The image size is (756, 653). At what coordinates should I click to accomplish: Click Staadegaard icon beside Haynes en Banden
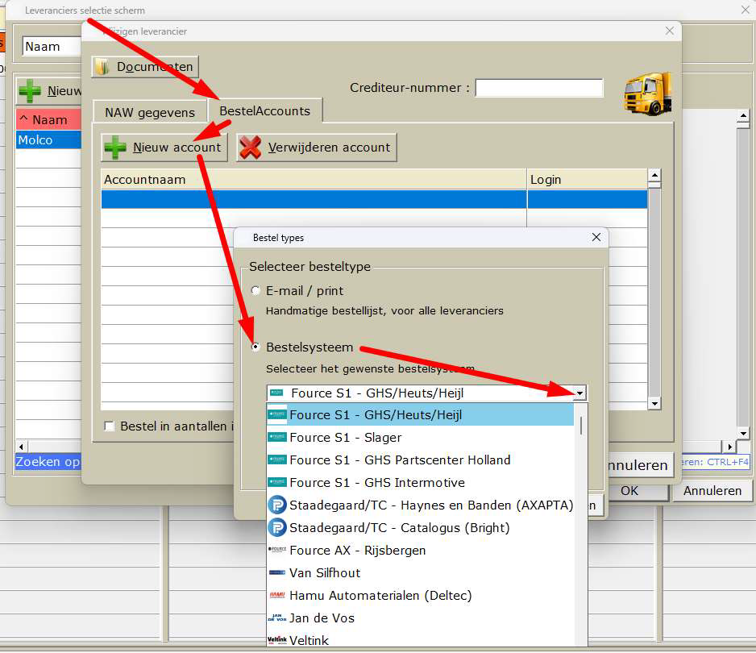(x=277, y=505)
